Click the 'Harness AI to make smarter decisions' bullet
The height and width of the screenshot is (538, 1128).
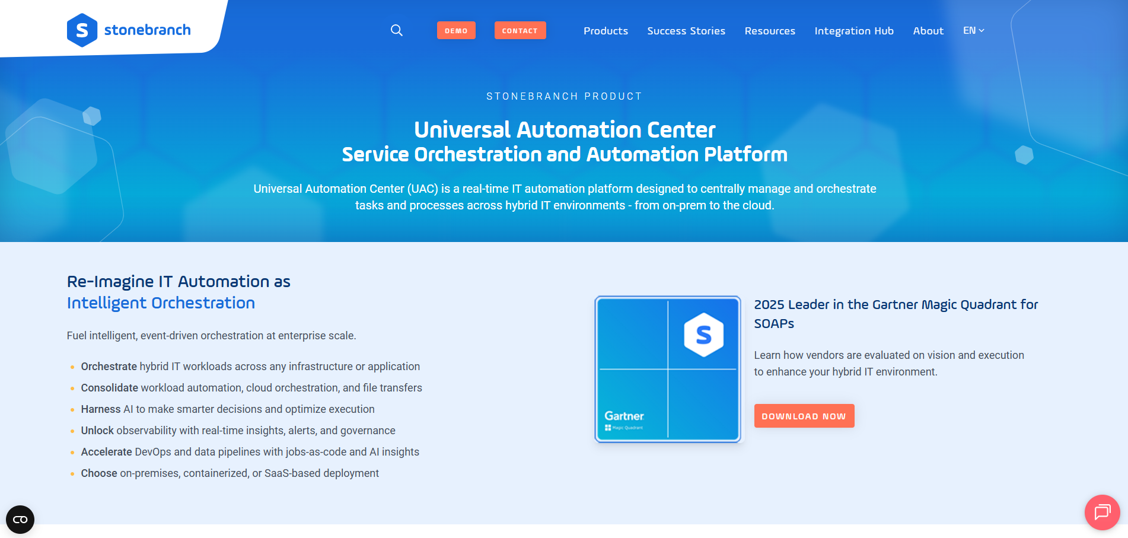tap(228, 409)
